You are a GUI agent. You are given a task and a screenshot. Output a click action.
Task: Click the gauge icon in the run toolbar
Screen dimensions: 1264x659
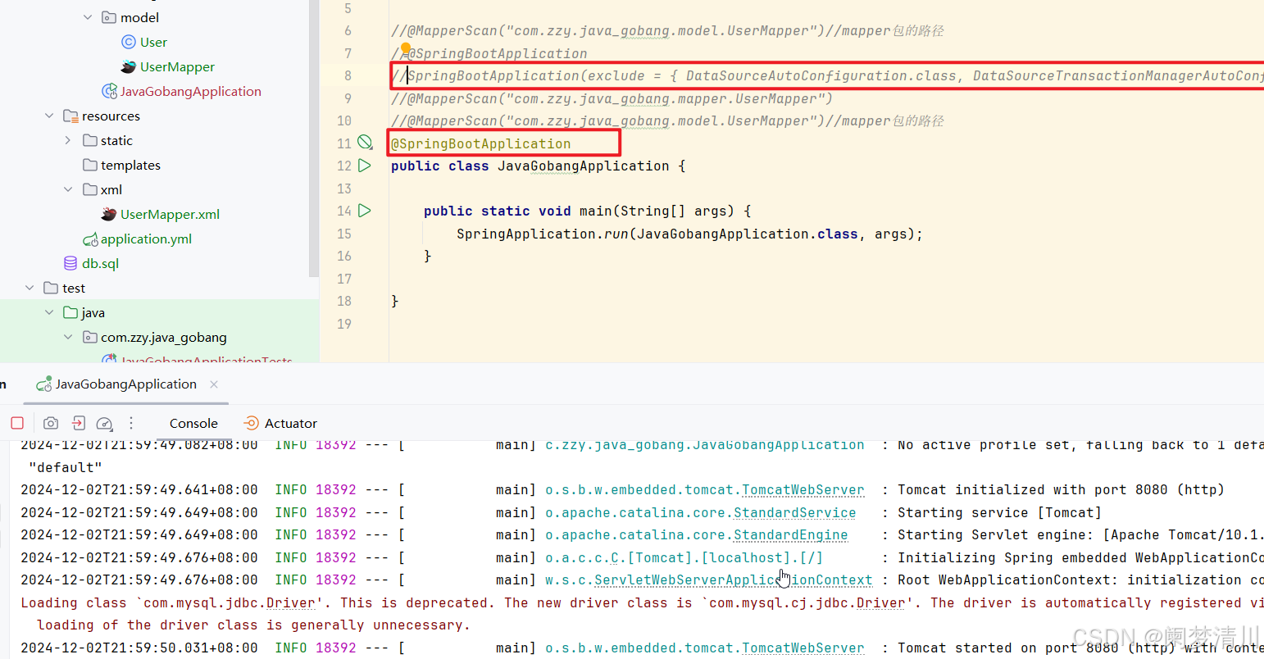(105, 423)
